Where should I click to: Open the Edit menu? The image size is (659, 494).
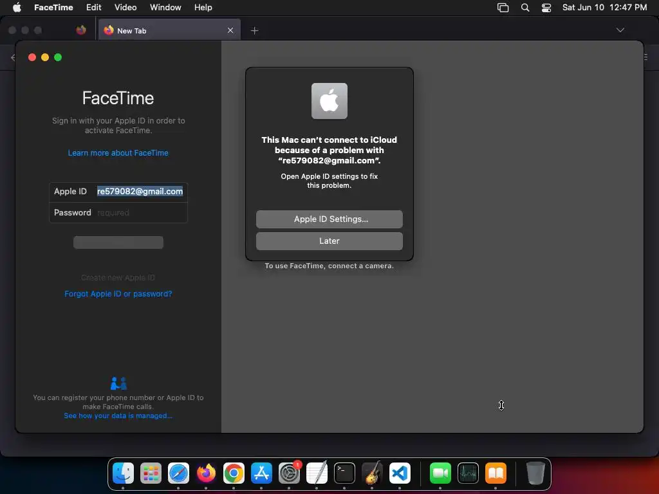(x=93, y=7)
